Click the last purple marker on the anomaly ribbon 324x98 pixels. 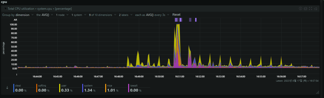coord(196,20)
